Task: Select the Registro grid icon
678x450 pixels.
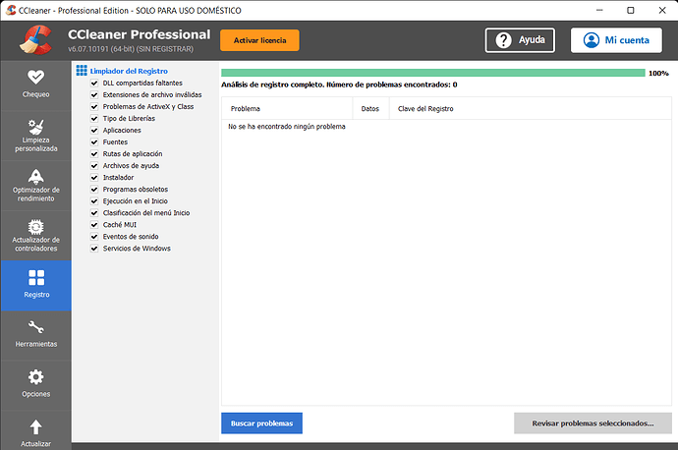Action: coord(36,277)
